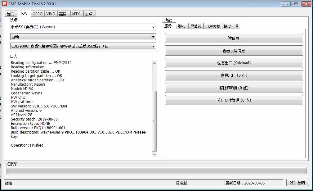
Task: Click the 就绪 status bar text
Action: point(8,183)
